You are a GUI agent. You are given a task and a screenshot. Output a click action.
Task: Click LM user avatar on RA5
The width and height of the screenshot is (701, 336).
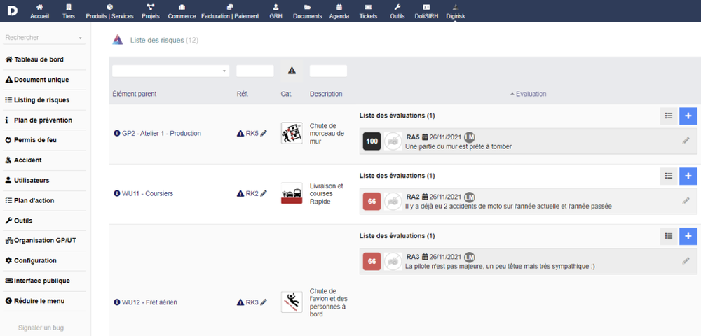[470, 136]
